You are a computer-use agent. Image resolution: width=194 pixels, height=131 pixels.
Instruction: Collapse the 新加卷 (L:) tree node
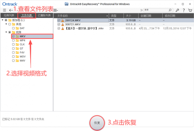point(3,20)
